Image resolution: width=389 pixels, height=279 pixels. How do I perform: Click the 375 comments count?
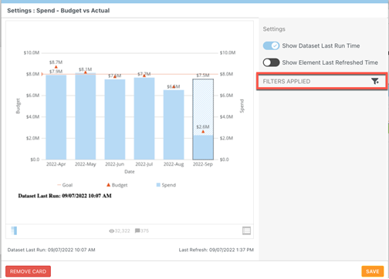(144, 230)
